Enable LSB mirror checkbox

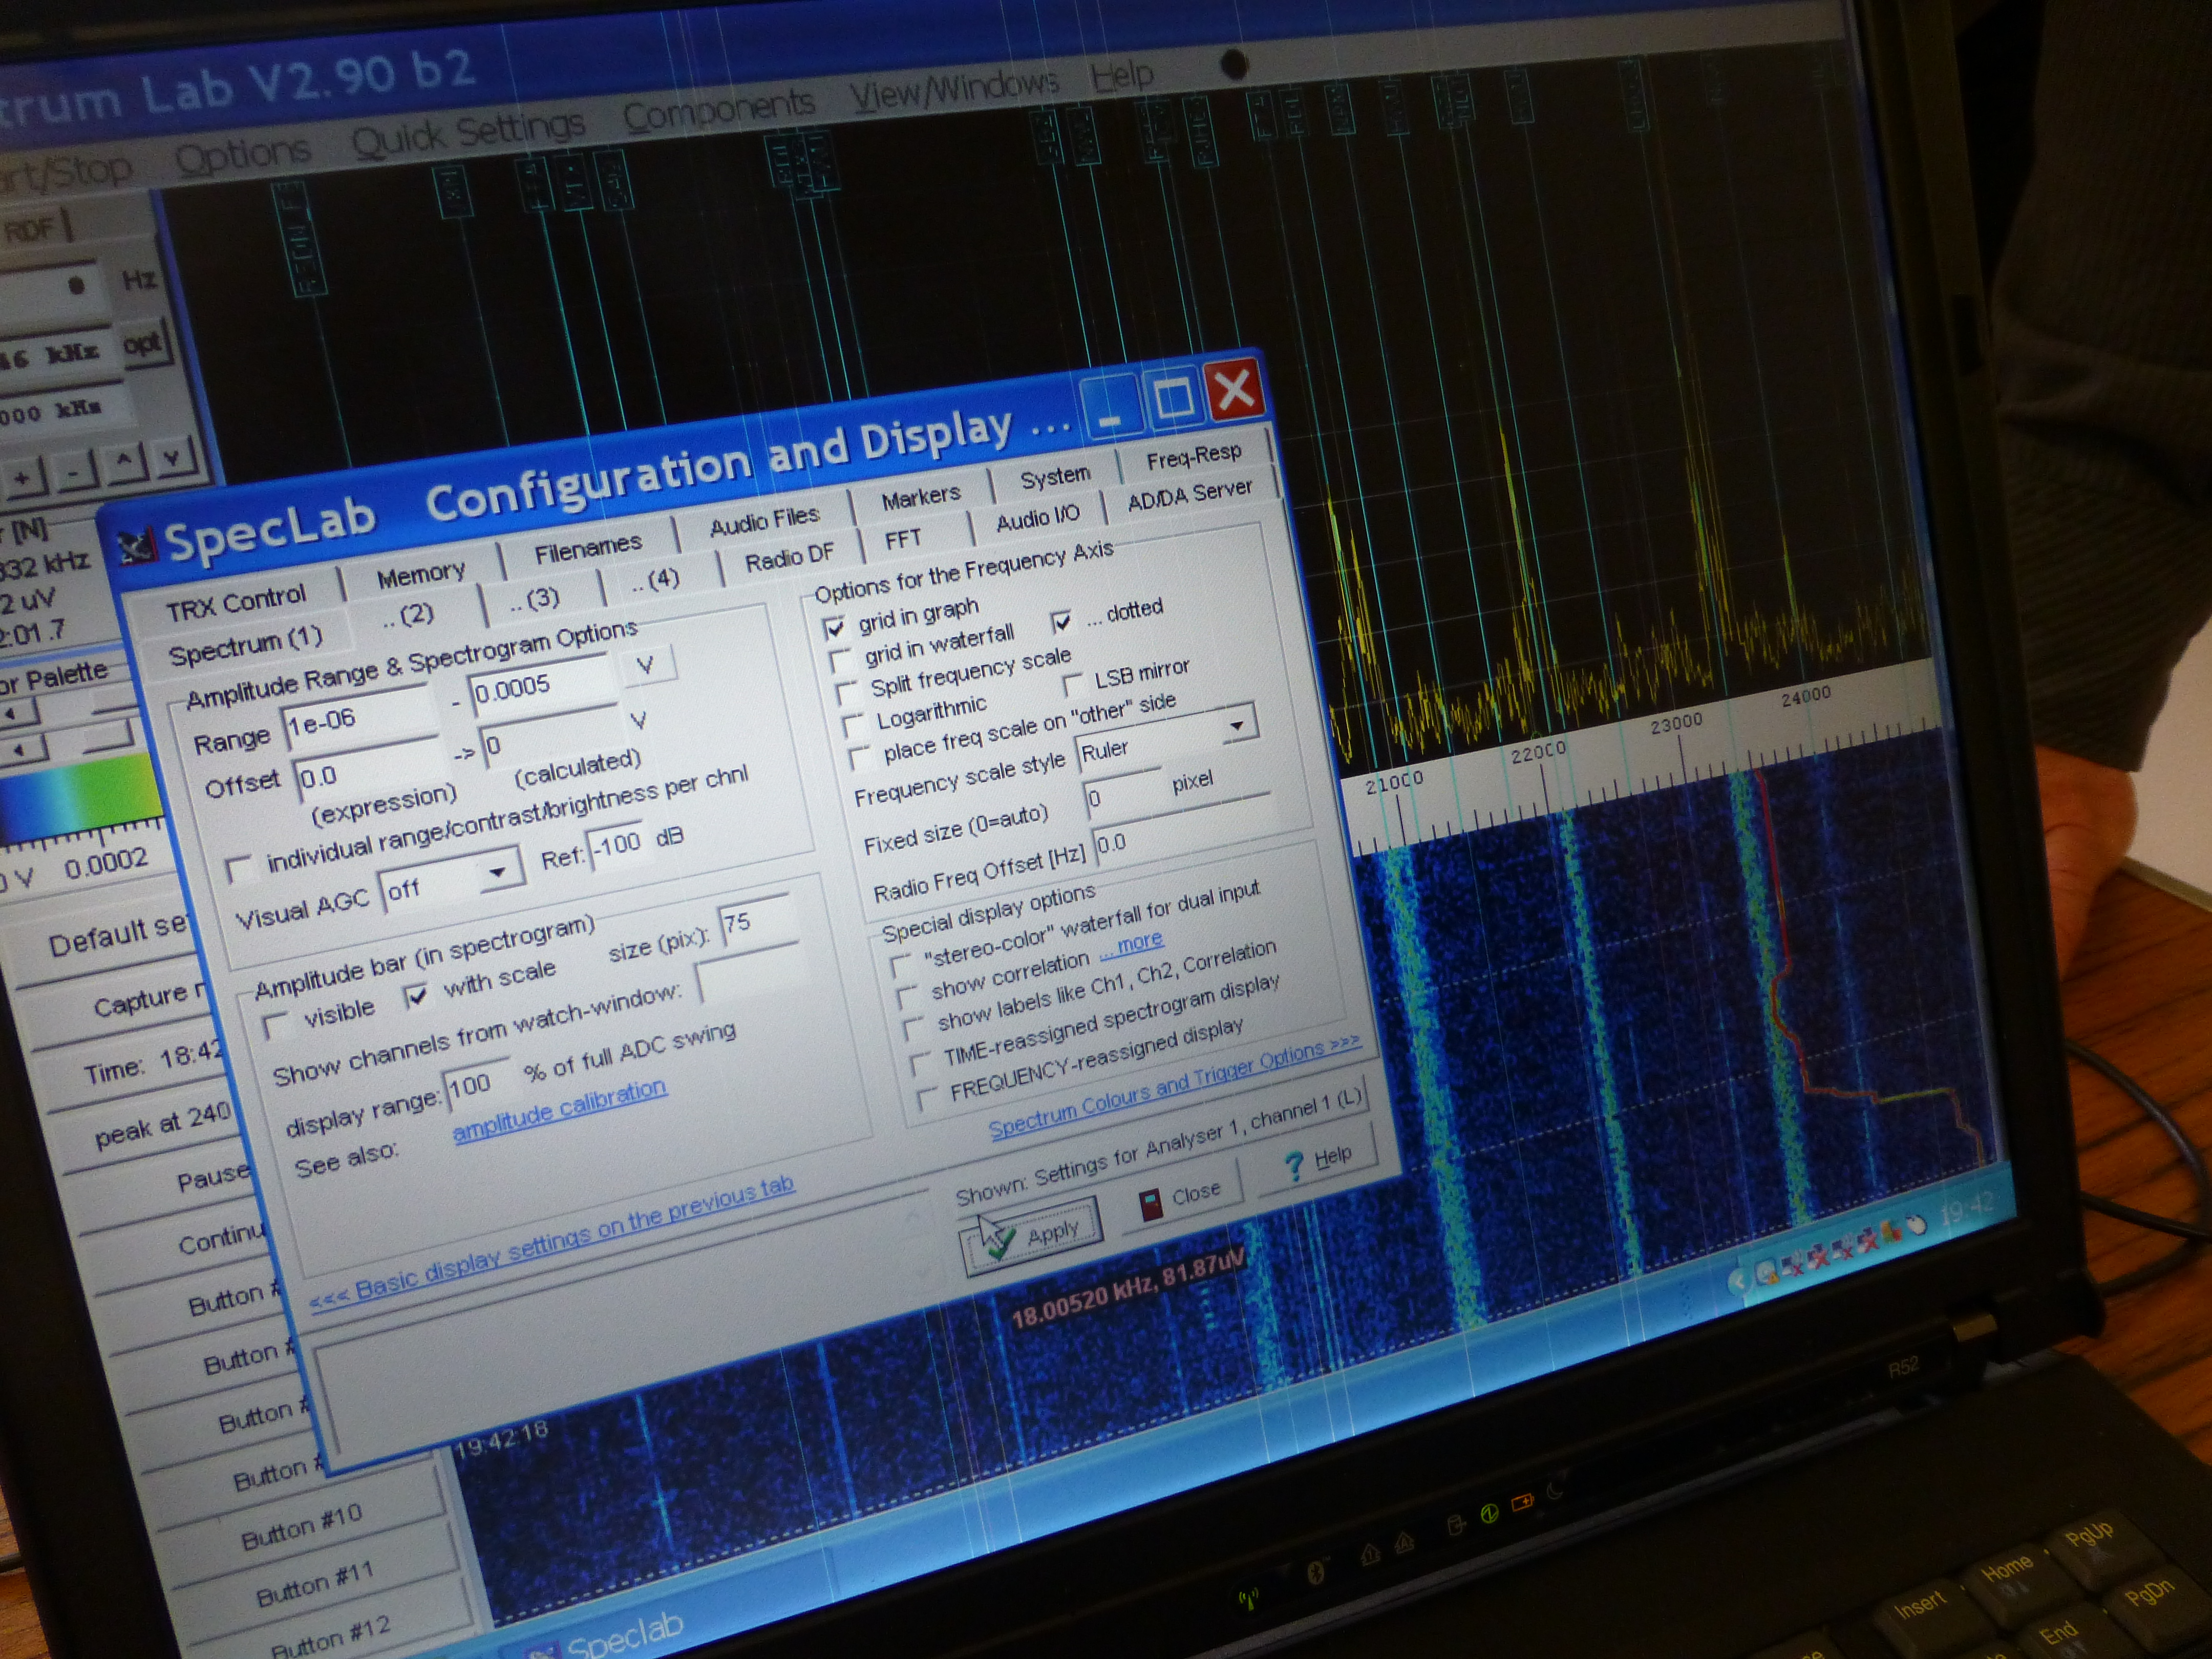(x=1073, y=685)
